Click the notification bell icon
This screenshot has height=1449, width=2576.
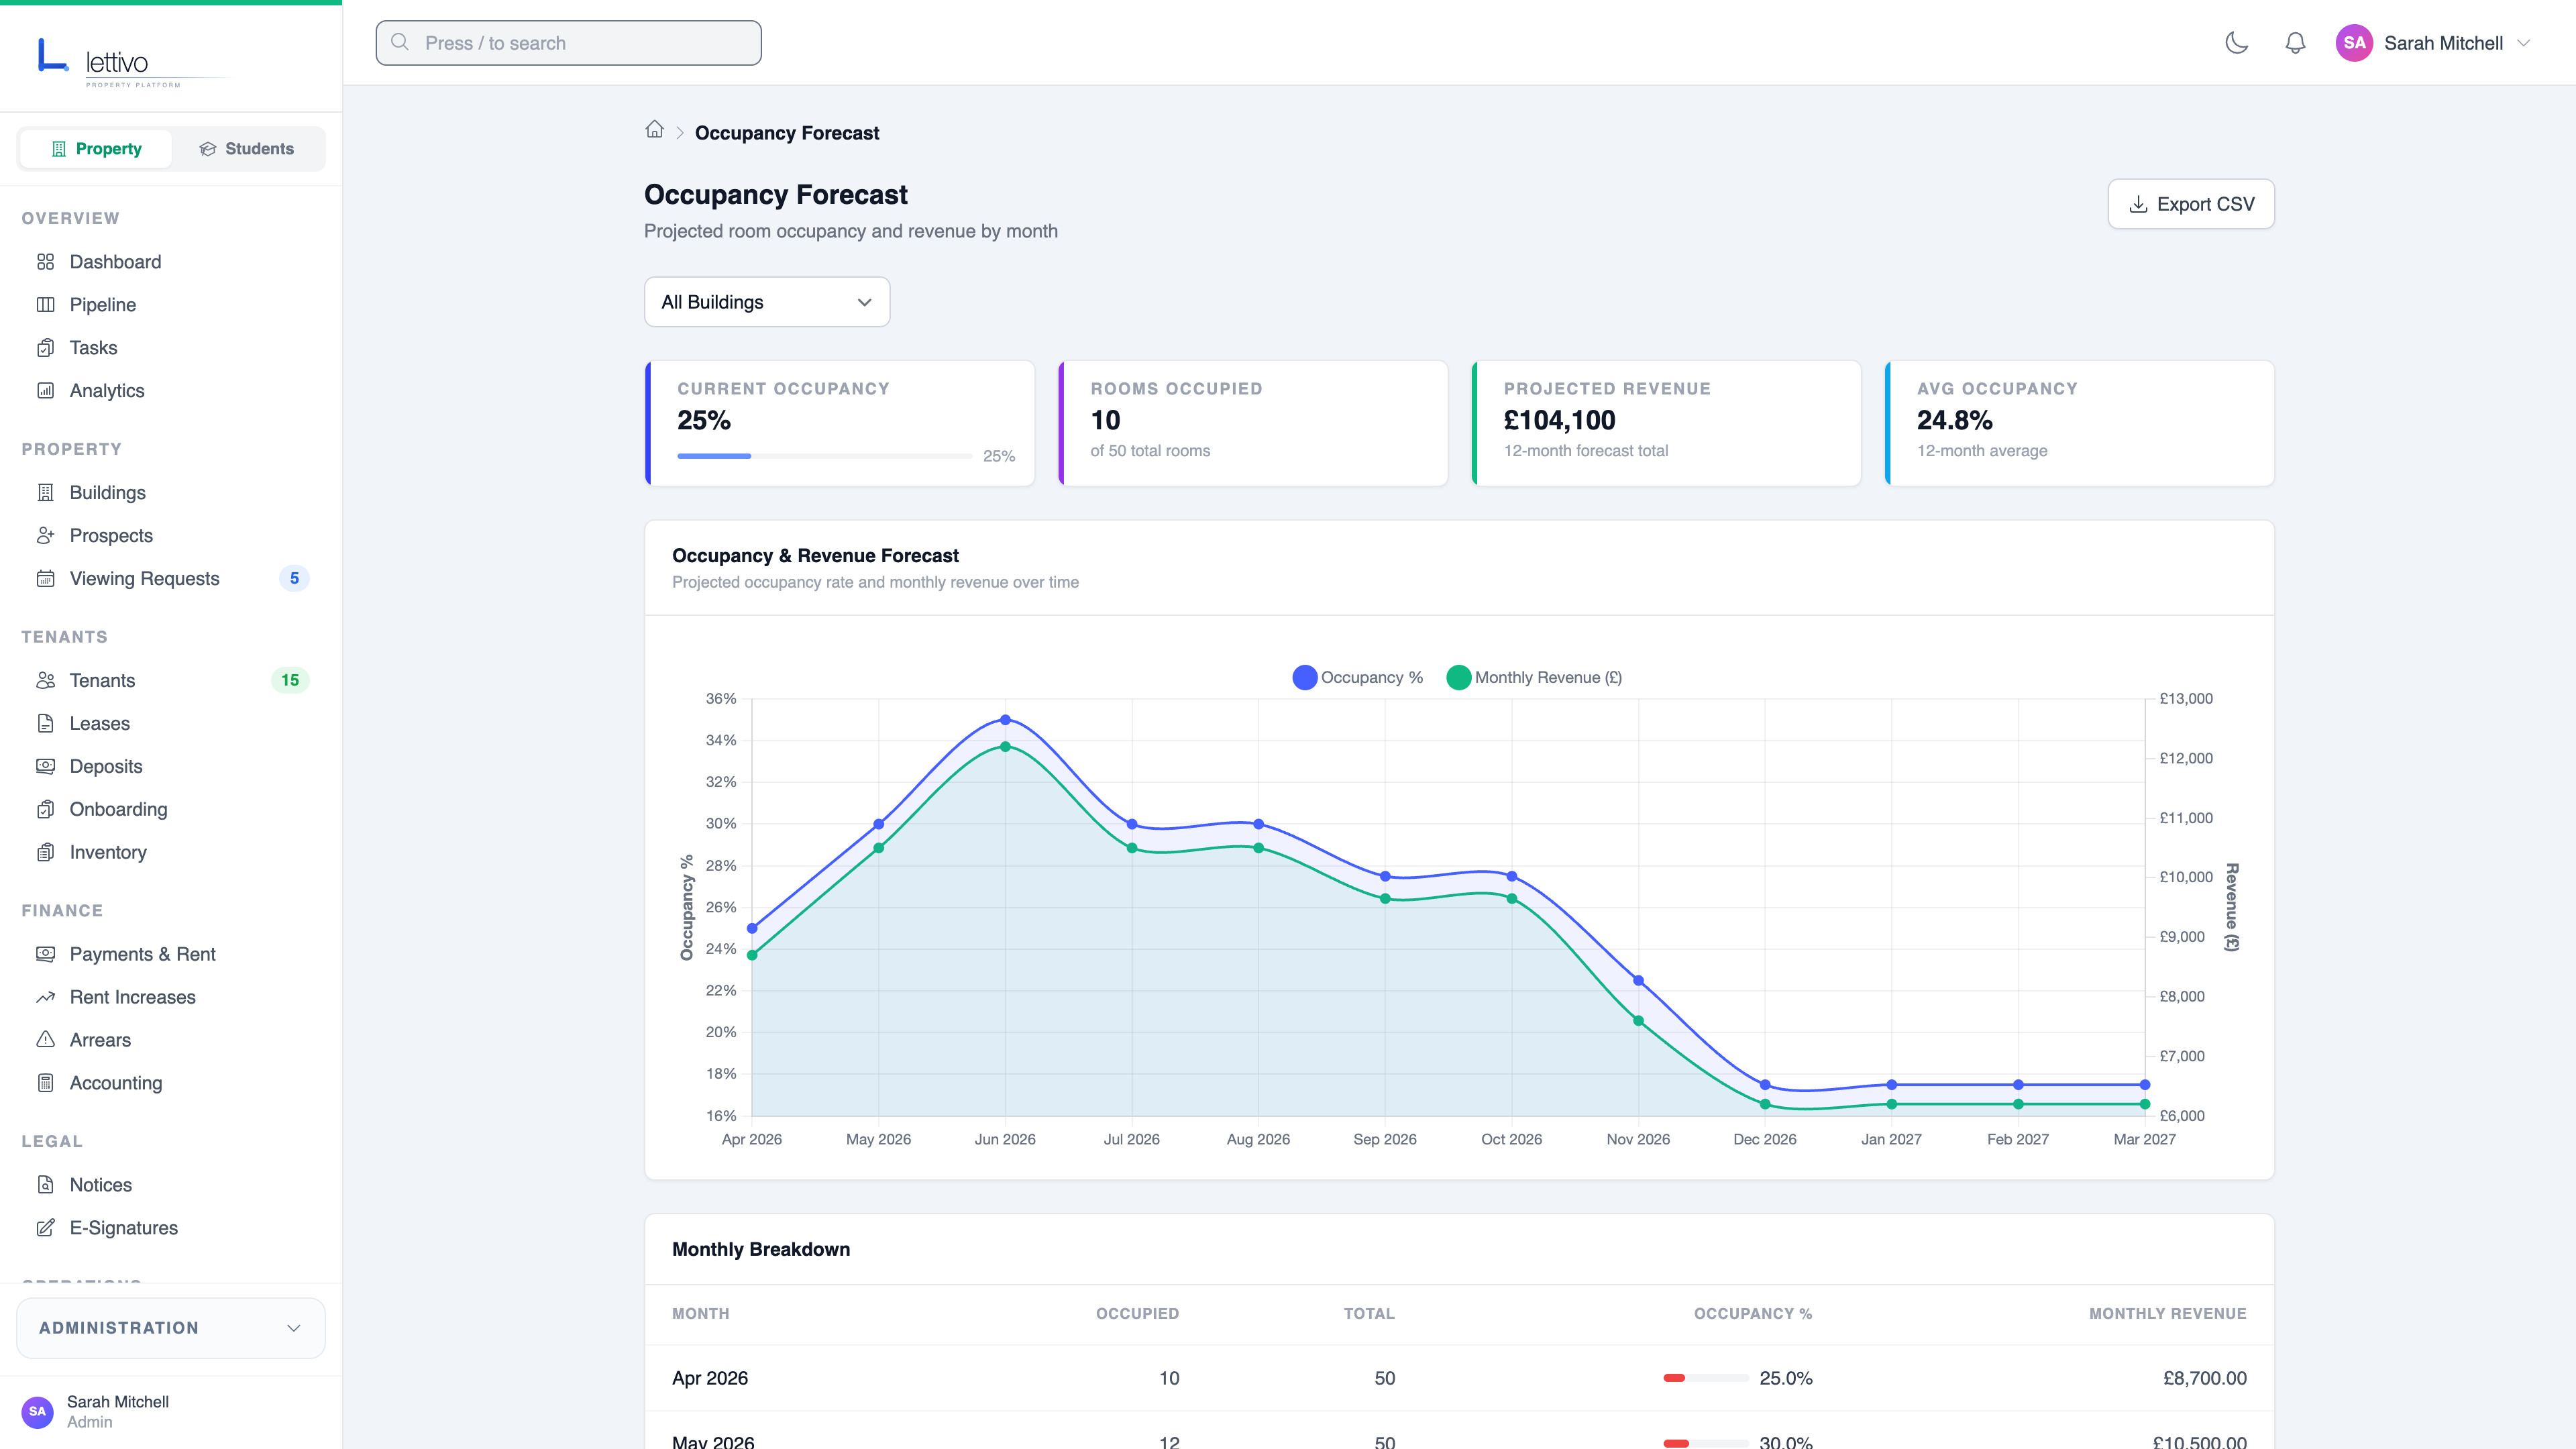[x=2295, y=42]
